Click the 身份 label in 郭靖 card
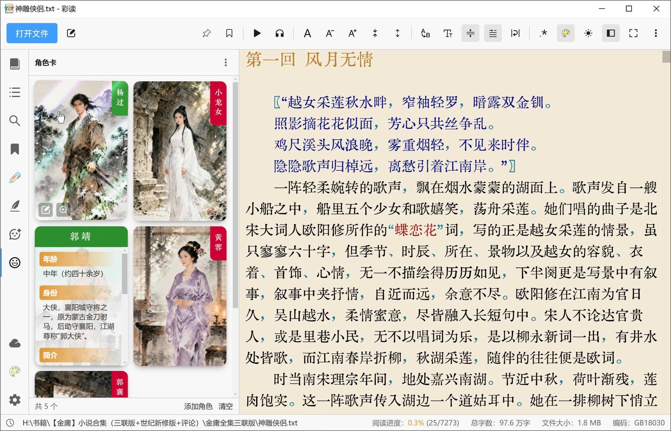Screen dimensions: 671x431 click(50, 293)
